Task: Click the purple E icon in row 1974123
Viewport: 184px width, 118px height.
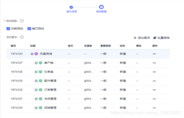Action: 36,54
